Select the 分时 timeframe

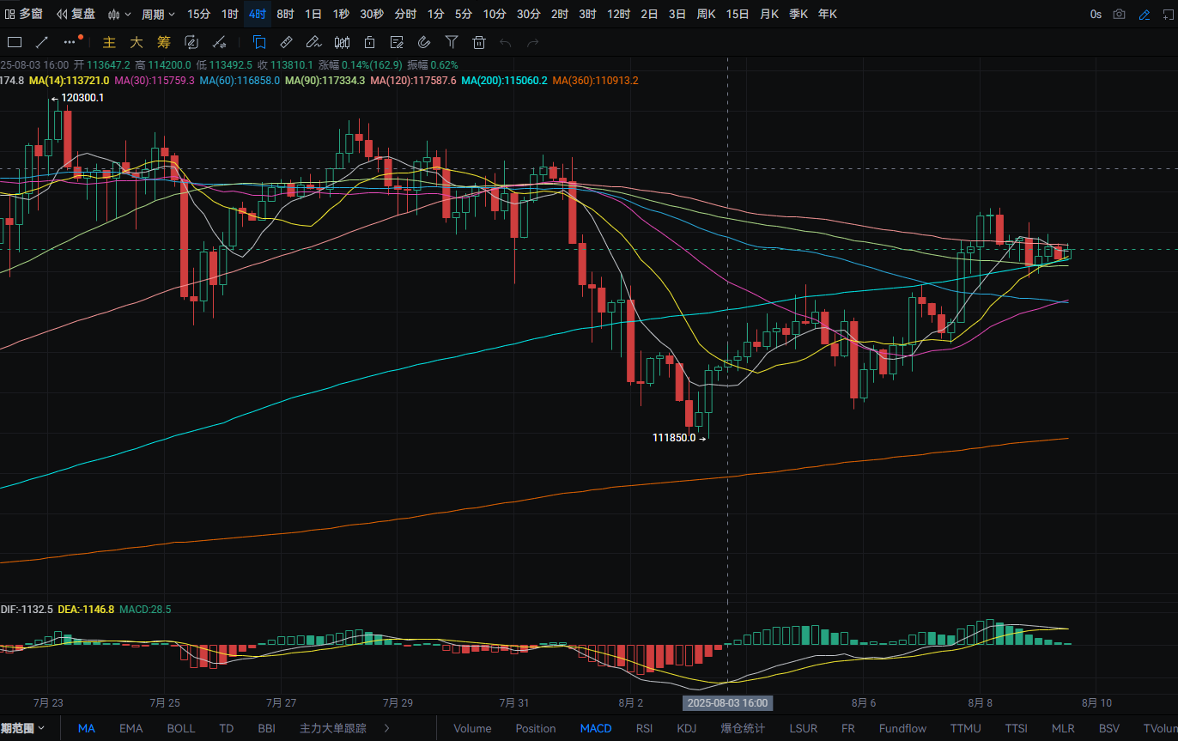tap(405, 14)
